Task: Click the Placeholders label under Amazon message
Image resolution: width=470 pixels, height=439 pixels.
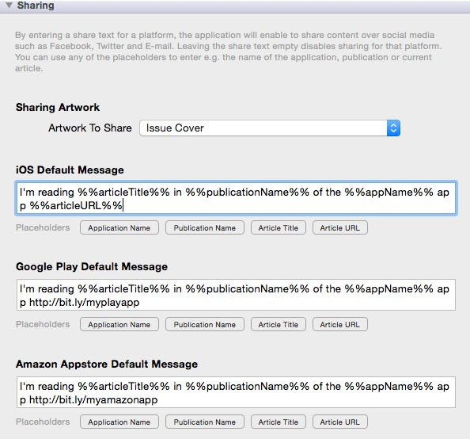Action: tap(43, 422)
